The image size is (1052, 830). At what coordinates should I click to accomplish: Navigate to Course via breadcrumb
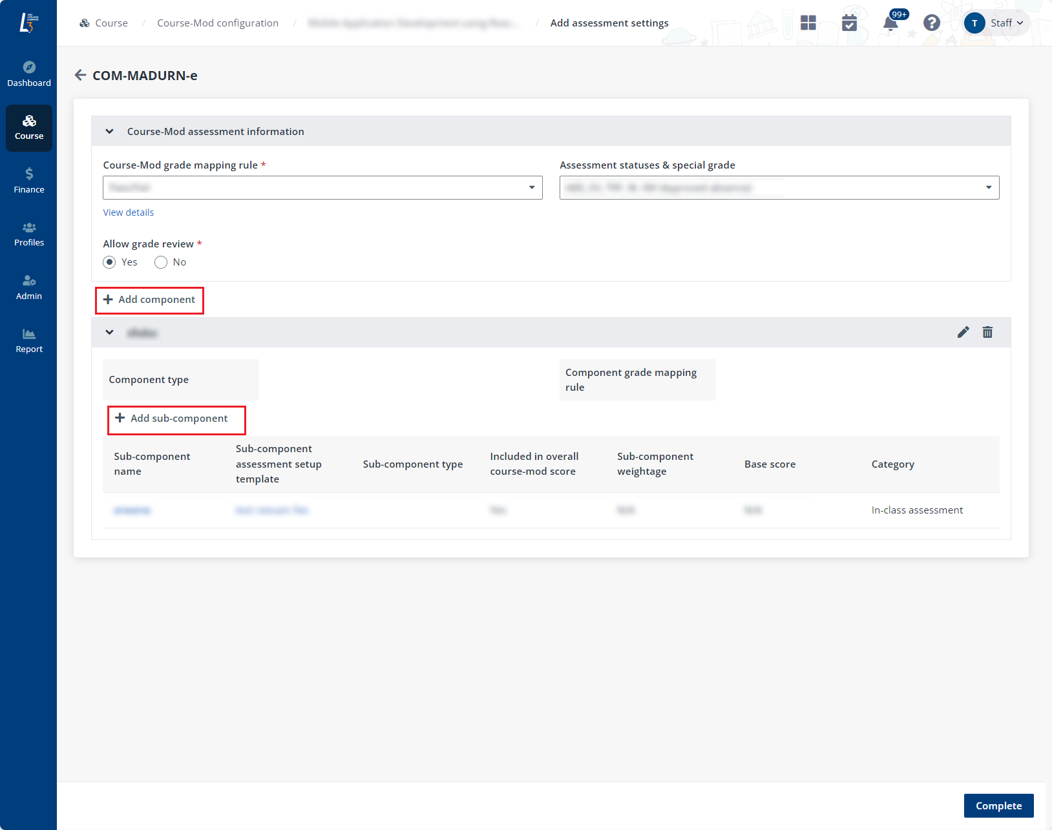click(111, 23)
